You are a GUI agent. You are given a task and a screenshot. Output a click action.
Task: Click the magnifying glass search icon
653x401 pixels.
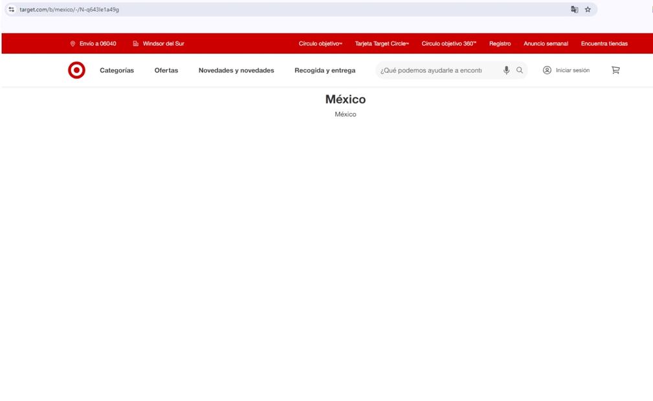519,70
